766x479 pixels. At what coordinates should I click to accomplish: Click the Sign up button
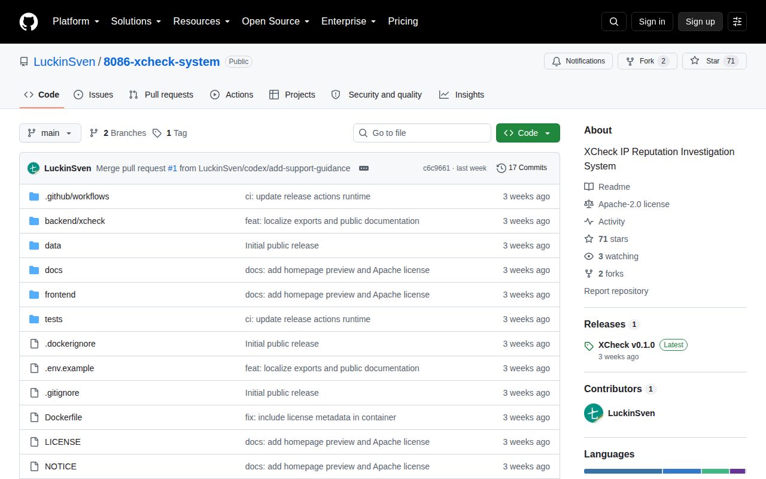[x=700, y=22]
